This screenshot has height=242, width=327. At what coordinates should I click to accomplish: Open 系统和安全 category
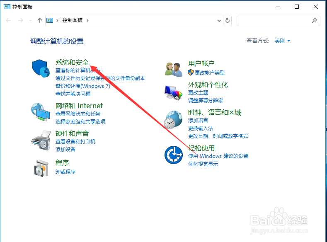(72, 62)
